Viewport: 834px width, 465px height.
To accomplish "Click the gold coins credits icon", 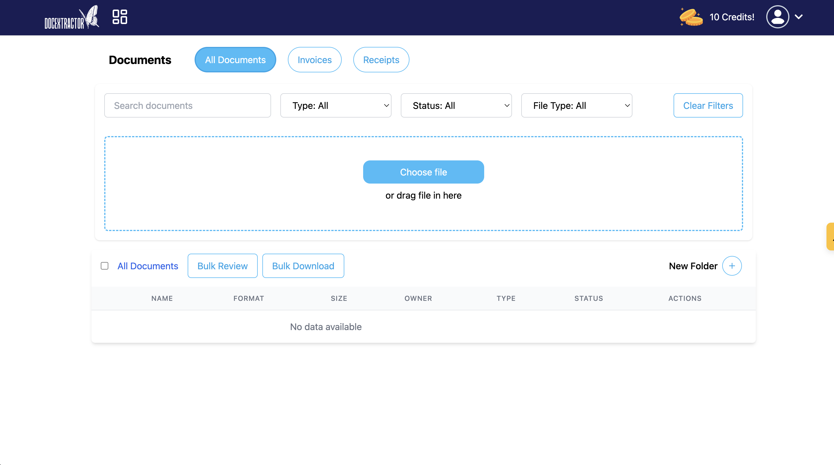I will 691,17.
